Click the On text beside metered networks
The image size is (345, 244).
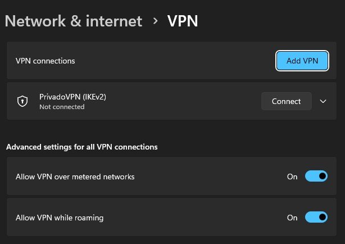[292, 177]
